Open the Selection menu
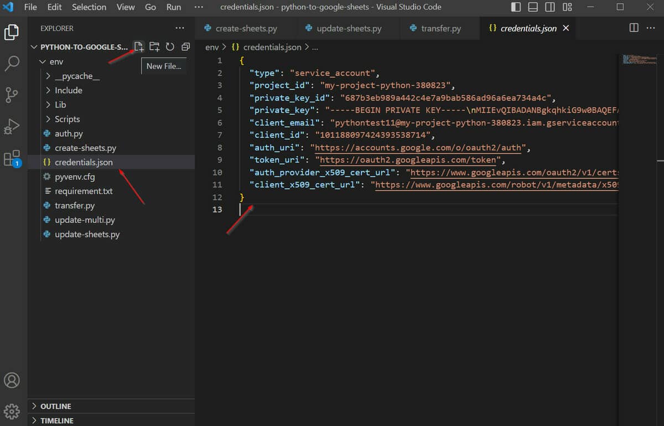 coord(89,7)
